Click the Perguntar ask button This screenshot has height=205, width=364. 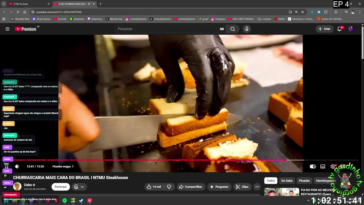pyautogui.click(x=219, y=187)
